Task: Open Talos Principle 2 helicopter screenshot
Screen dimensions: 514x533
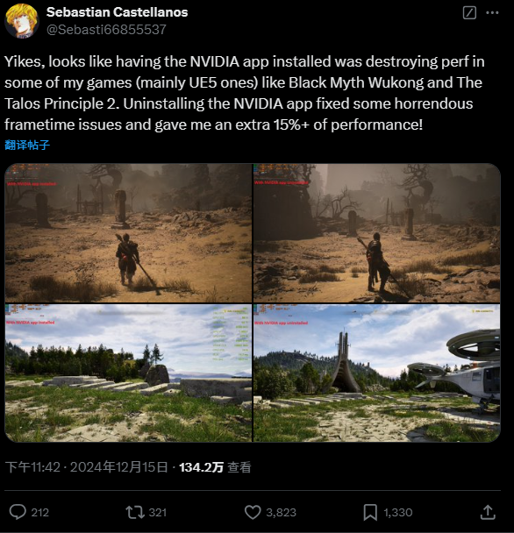Action: coord(377,373)
